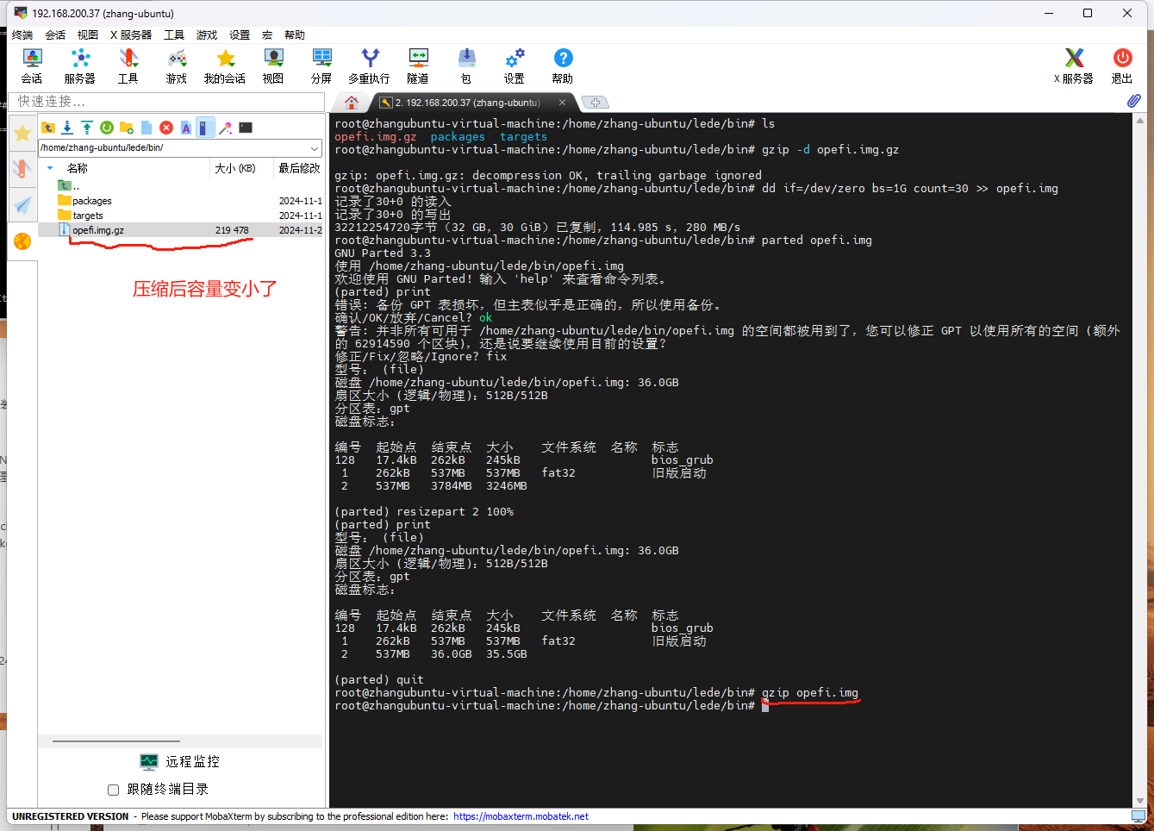Open file with text editor 'A' icon
The height and width of the screenshot is (831, 1154).
pyautogui.click(x=185, y=128)
